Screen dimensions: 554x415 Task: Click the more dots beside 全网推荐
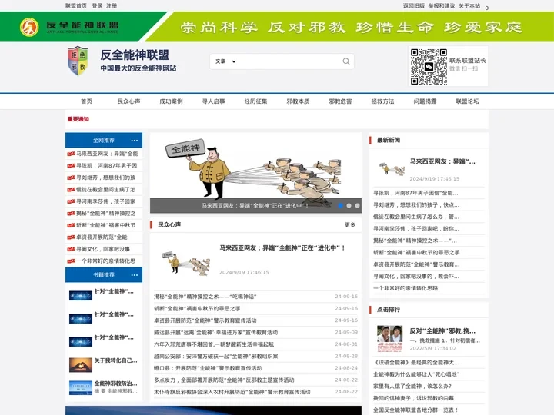(134, 141)
